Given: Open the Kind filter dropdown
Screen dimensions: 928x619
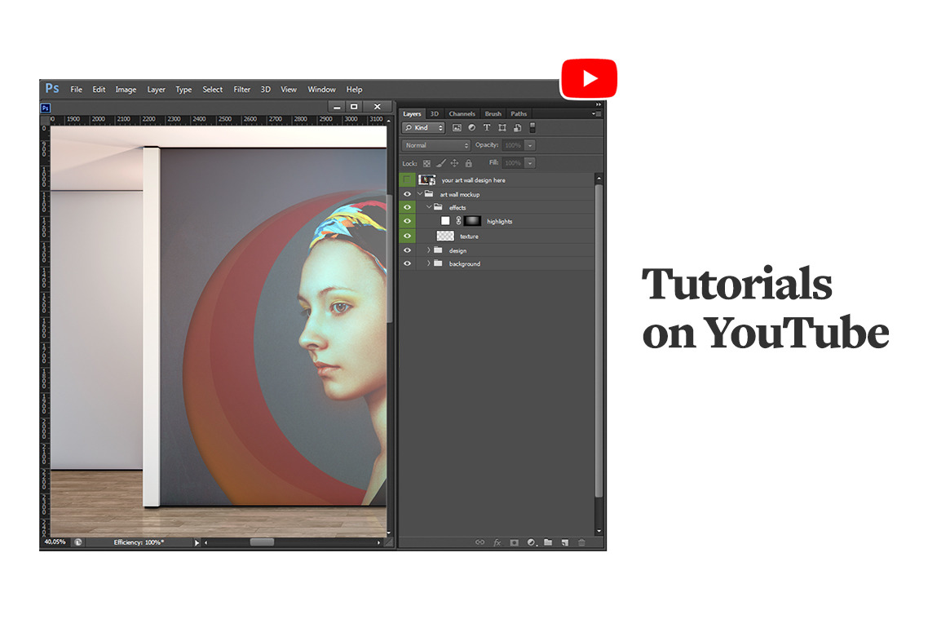Looking at the screenshot, I should (x=423, y=128).
